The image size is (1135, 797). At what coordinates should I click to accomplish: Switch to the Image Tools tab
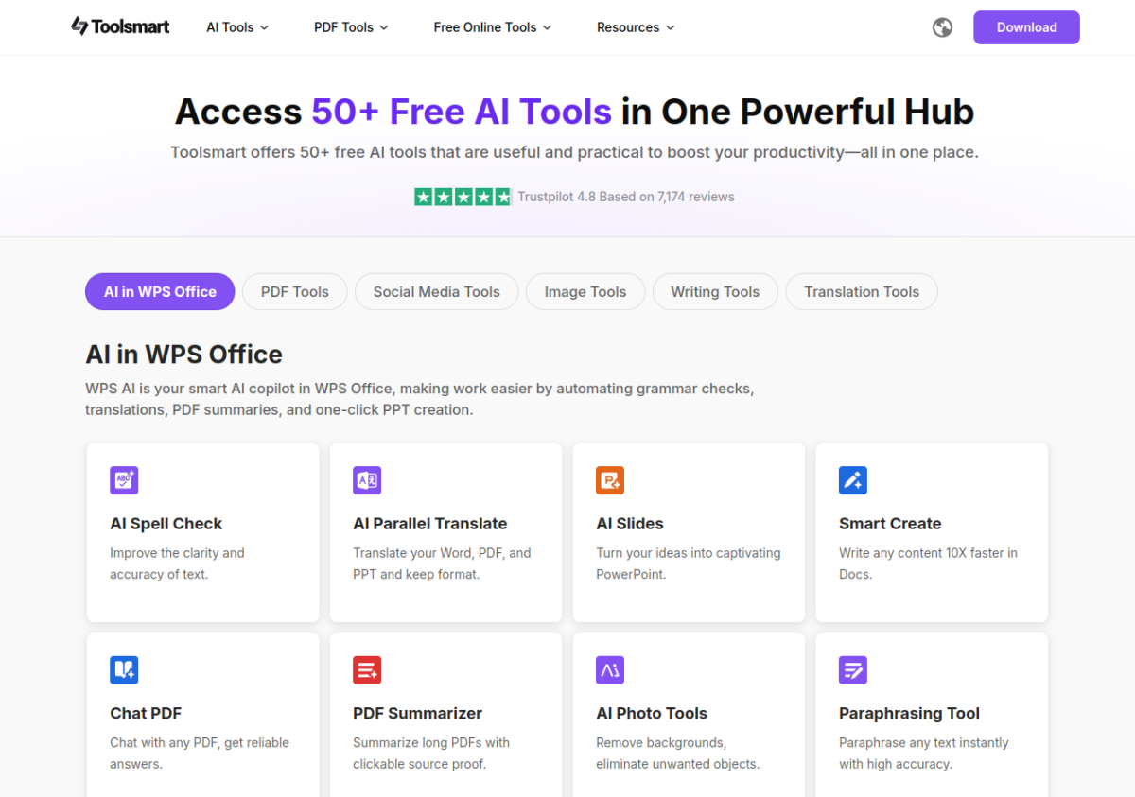click(x=585, y=292)
